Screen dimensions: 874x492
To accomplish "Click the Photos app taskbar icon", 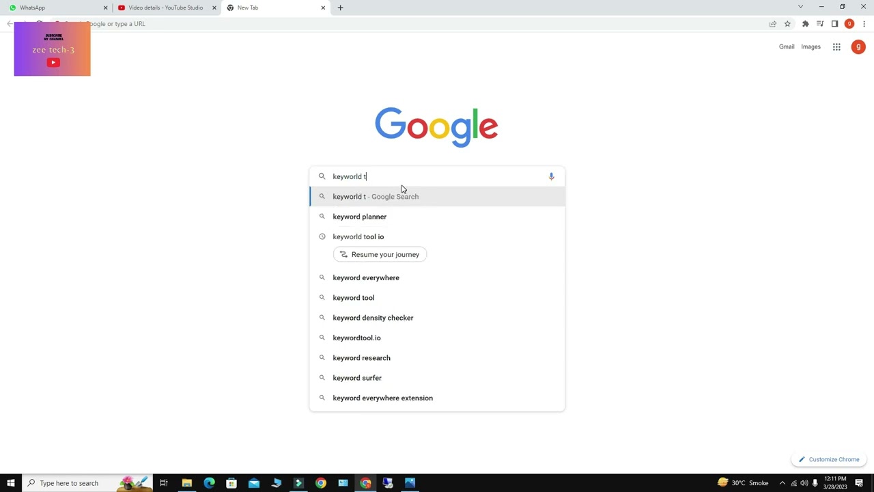I will [x=410, y=483].
